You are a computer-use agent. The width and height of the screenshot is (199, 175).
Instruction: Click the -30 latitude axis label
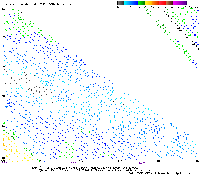(x=2, y=9)
